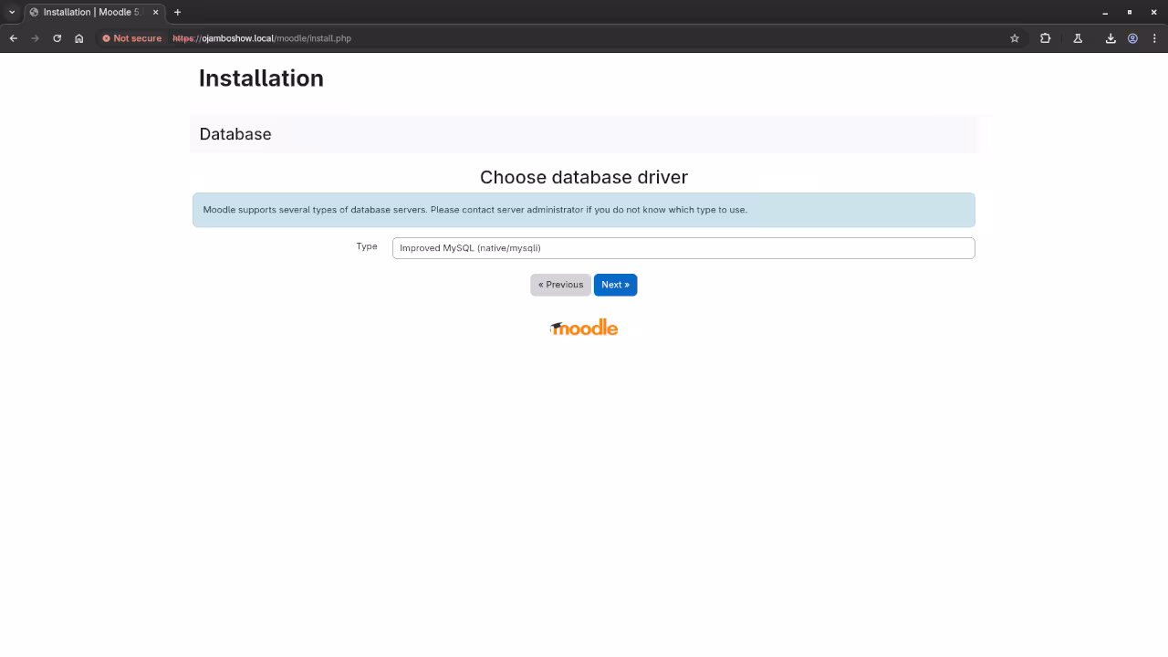
Task: Click the Choose database driver heading
Action: point(584,177)
